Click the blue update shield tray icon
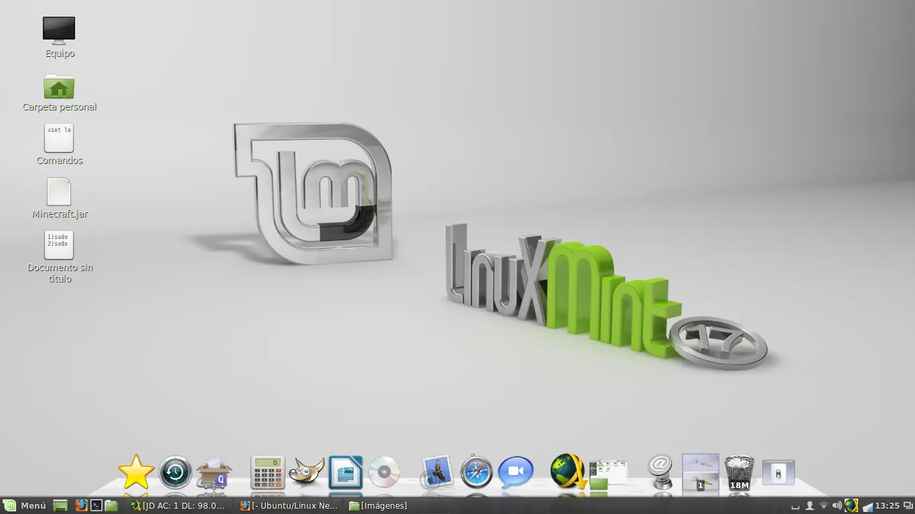The width and height of the screenshot is (915, 514). click(x=867, y=506)
